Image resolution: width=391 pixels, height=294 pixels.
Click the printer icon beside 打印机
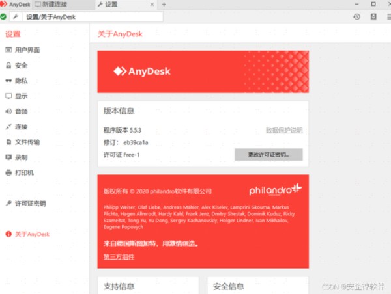pos(8,172)
